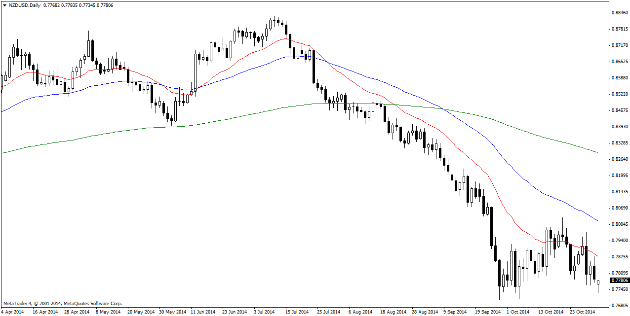The image size is (630, 316).
Task: Click the last candlestick at right edge
Action: coord(598,282)
